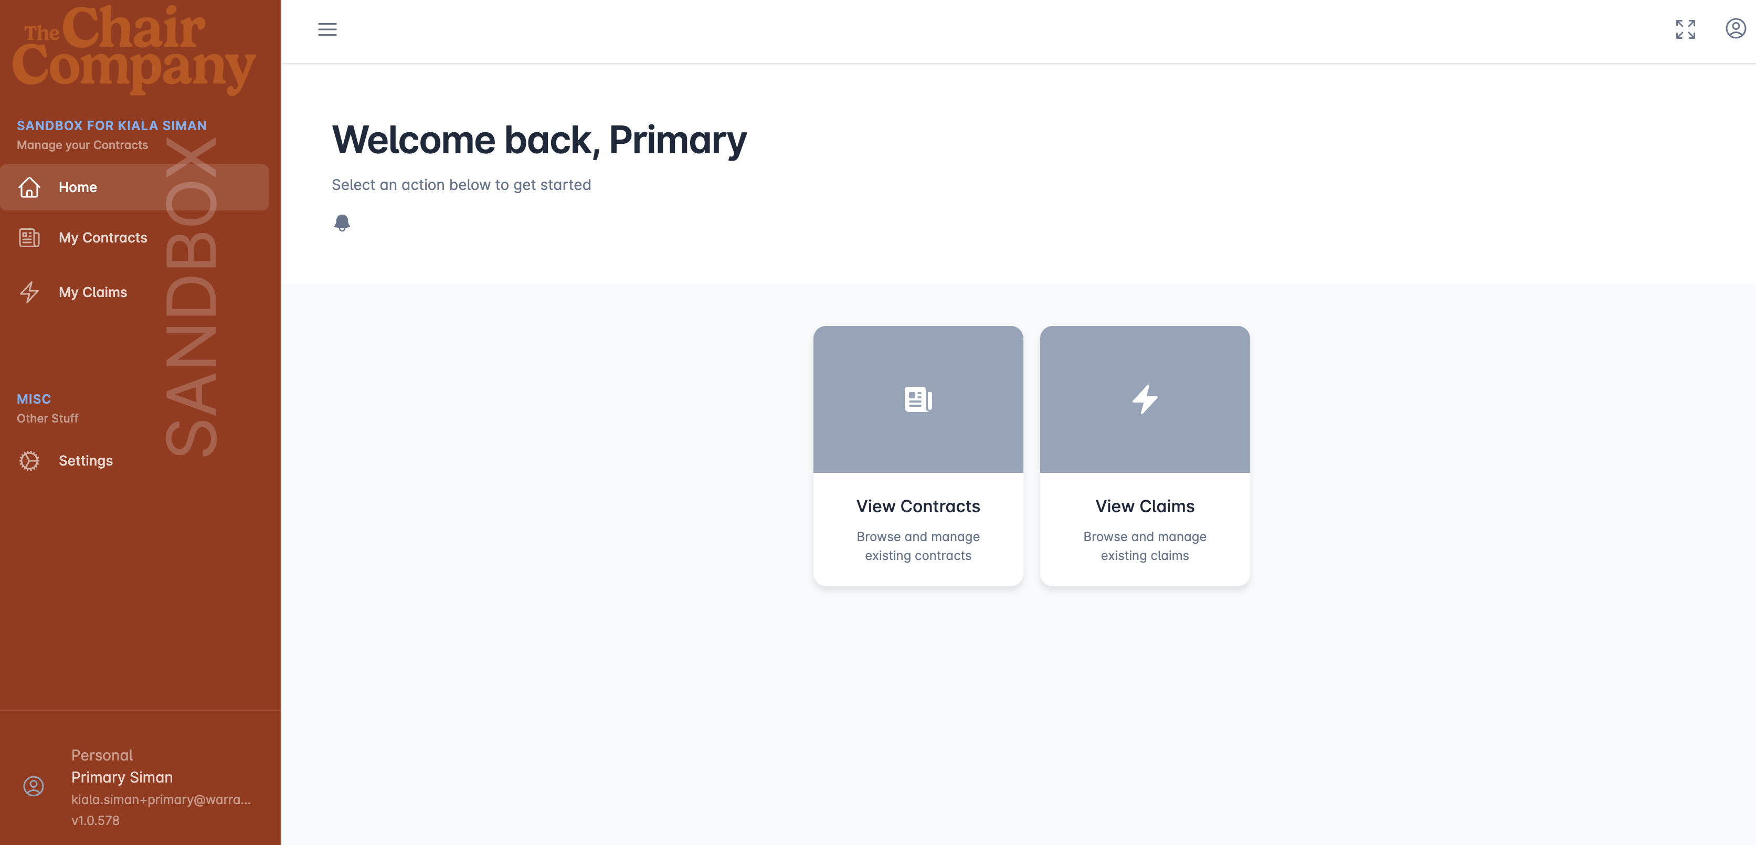
Task: Select the Primary Siman account name
Action: pos(122,777)
